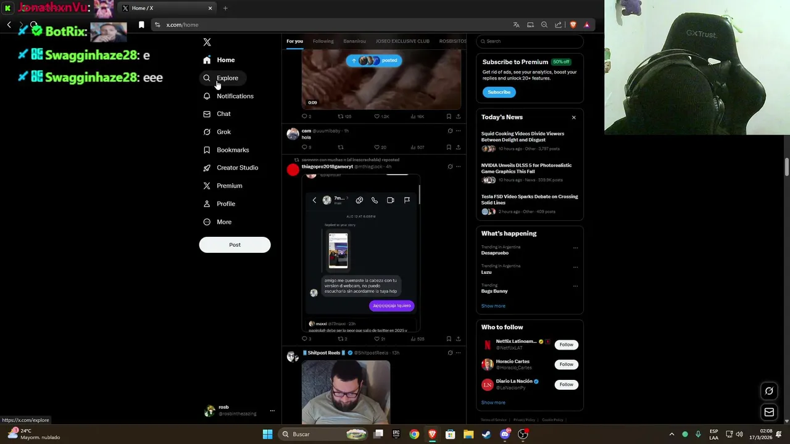Open Tesla FSD Video news story
Screen dimensions: 790x444
pos(530,204)
